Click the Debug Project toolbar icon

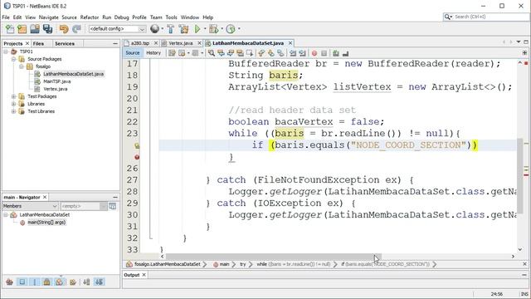click(214, 29)
